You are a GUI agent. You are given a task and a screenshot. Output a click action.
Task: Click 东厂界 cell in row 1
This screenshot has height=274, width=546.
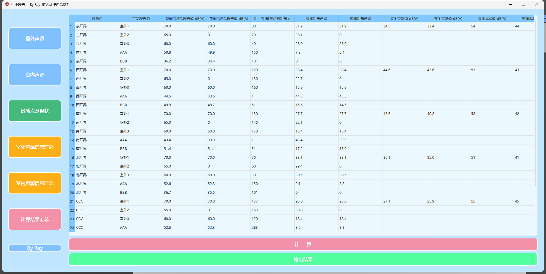coord(97,26)
